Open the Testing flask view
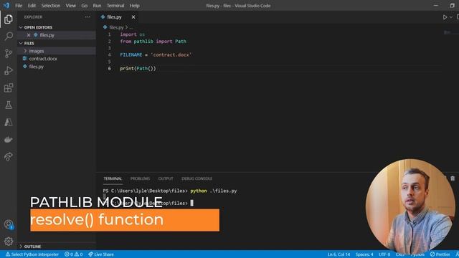 (9, 105)
